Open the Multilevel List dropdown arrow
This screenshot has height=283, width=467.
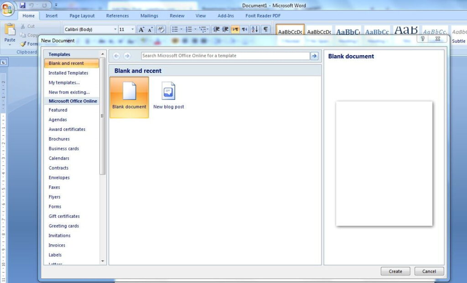coord(208,29)
